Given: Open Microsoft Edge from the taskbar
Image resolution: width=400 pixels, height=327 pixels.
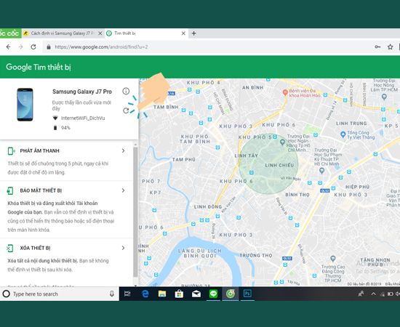Looking at the screenshot, I should click(145, 294).
